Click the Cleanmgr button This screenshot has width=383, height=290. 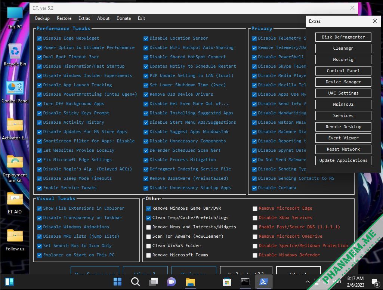click(343, 48)
